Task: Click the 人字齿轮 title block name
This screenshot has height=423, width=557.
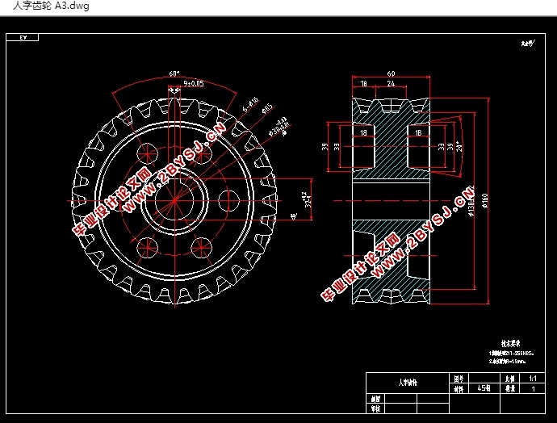Action: click(x=408, y=383)
